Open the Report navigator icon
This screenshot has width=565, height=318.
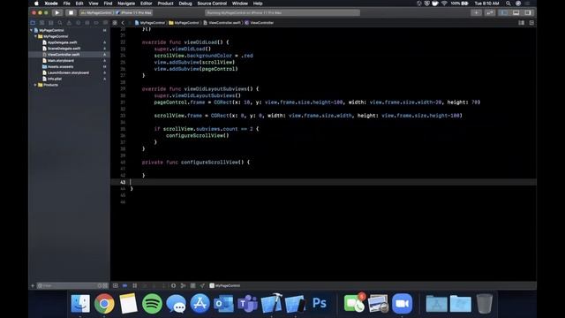tap(105, 23)
